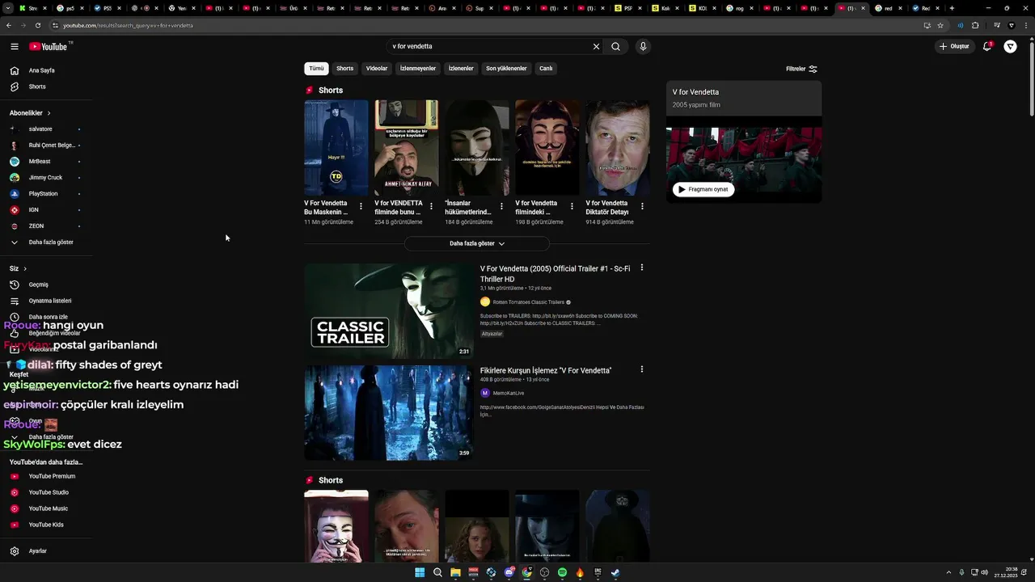Open V For Vendetta Official Trailer #1 title
The height and width of the screenshot is (582, 1035).
[555, 273]
